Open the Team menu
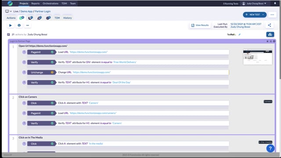This screenshot has height=158, width=281. pos(73,4)
